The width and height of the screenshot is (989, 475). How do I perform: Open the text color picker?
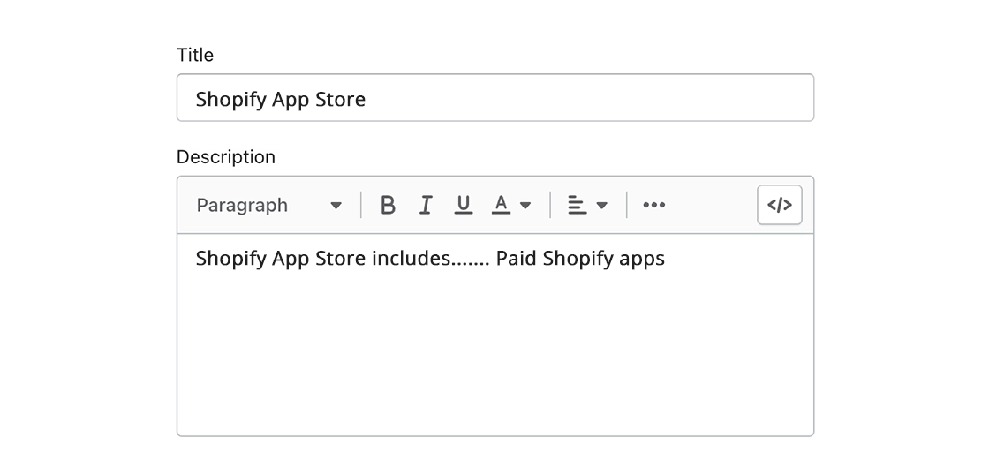coord(511,205)
